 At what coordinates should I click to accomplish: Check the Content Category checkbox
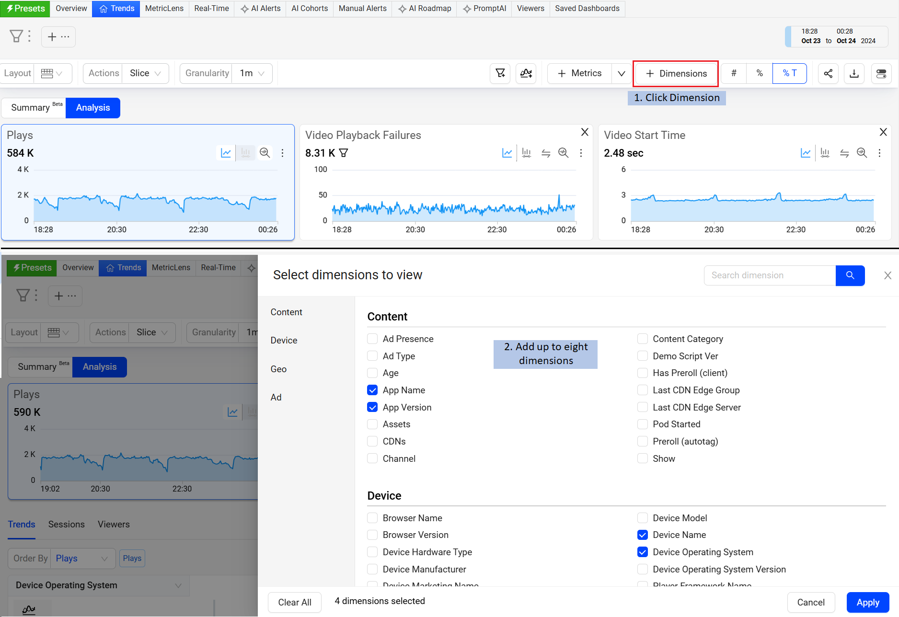pyautogui.click(x=643, y=339)
